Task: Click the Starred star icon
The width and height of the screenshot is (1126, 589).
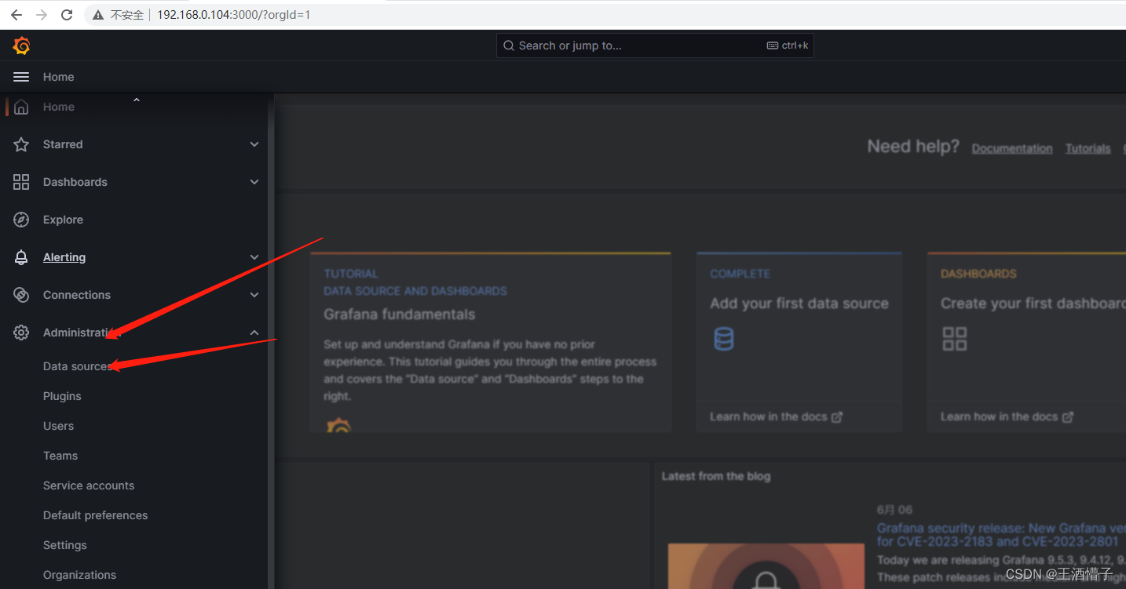Action: click(x=21, y=144)
